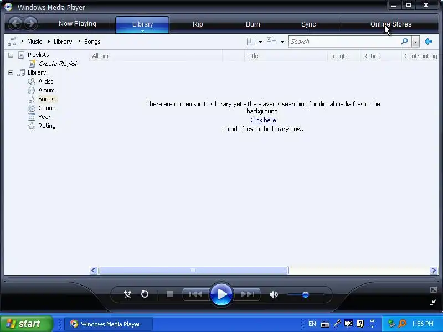Collapse the Playlists tree node

11,55
